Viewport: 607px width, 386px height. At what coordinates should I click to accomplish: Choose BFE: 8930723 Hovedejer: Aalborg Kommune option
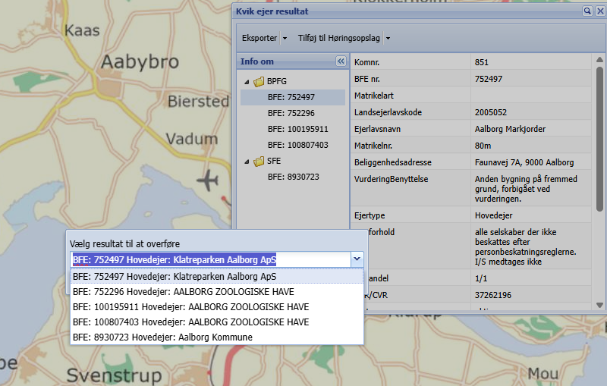point(162,337)
